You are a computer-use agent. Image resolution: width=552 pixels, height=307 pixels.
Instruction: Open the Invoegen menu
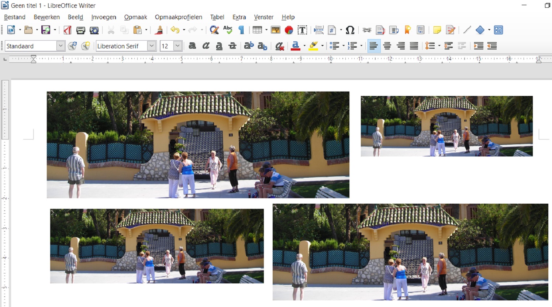(104, 17)
